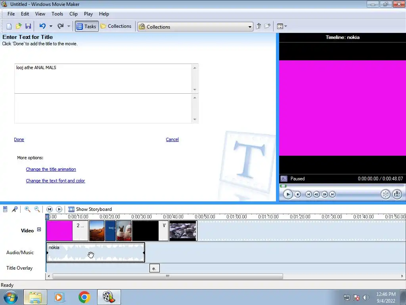406x305 pixels.
Task: Jump forward to the next clip
Action: [333, 194]
